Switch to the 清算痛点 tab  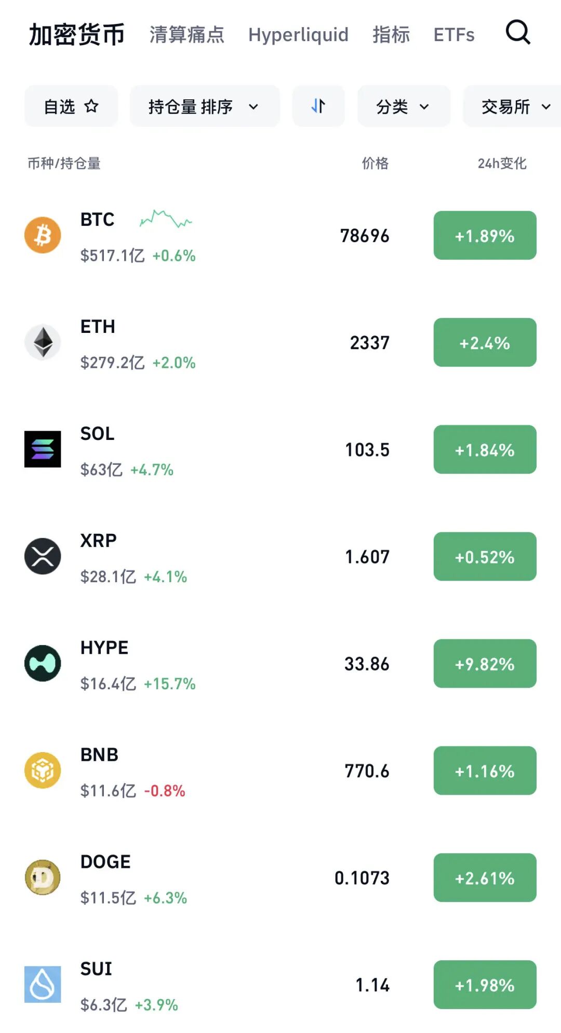pyautogui.click(x=186, y=35)
